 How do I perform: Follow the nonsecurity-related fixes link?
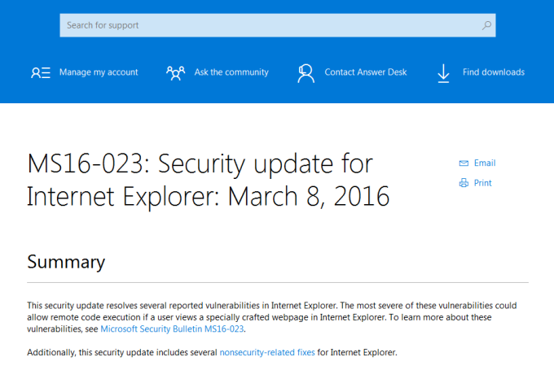(x=268, y=352)
